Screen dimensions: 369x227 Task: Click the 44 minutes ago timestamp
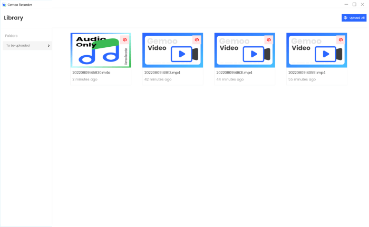point(230,79)
